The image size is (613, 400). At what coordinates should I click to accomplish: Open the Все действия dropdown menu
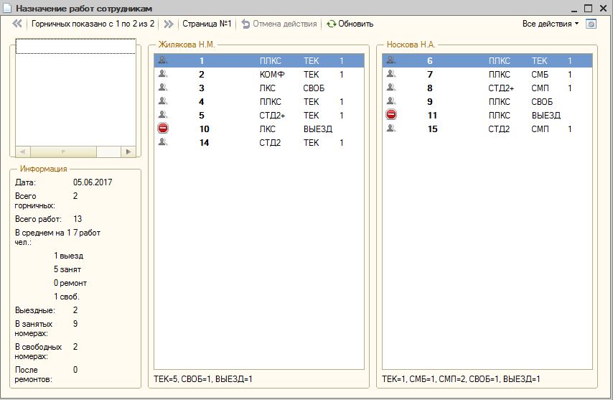coord(551,24)
